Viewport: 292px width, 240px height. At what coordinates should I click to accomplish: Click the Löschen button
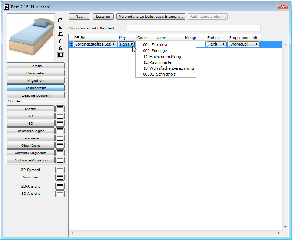103,17
